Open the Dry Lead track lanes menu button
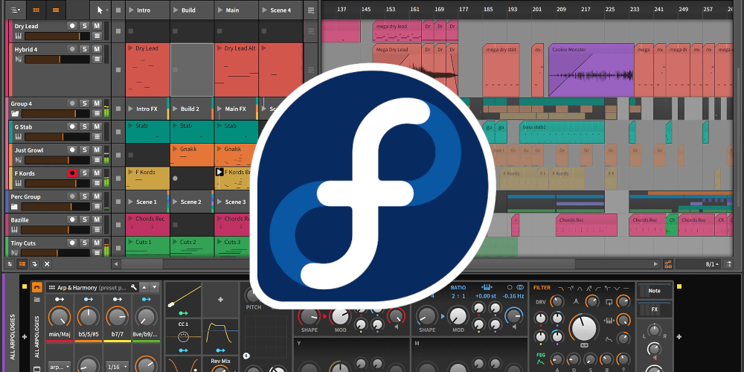The width and height of the screenshot is (744, 372). (x=97, y=36)
